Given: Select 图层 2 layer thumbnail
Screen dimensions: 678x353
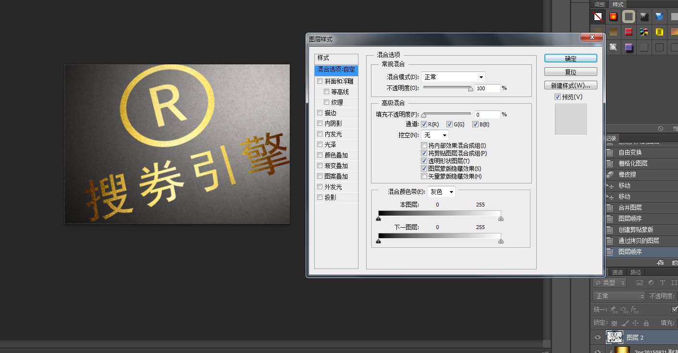Looking at the screenshot, I should (x=615, y=338).
